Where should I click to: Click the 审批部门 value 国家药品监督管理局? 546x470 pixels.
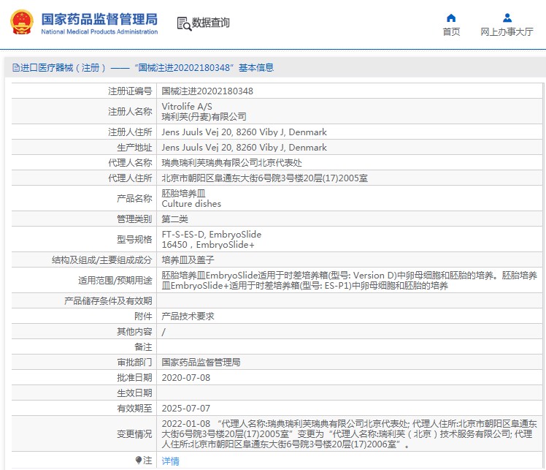pos(201,363)
